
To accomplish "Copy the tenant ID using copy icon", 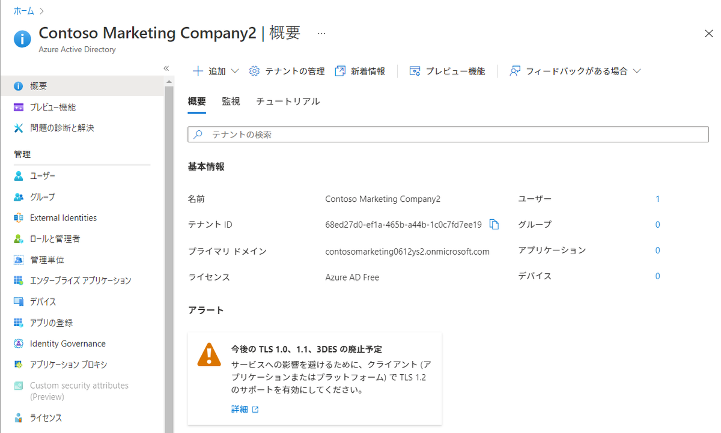I will [494, 224].
